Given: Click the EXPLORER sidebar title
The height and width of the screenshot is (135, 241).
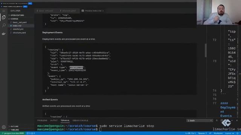Looking at the screenshot, I should point(15,11).
